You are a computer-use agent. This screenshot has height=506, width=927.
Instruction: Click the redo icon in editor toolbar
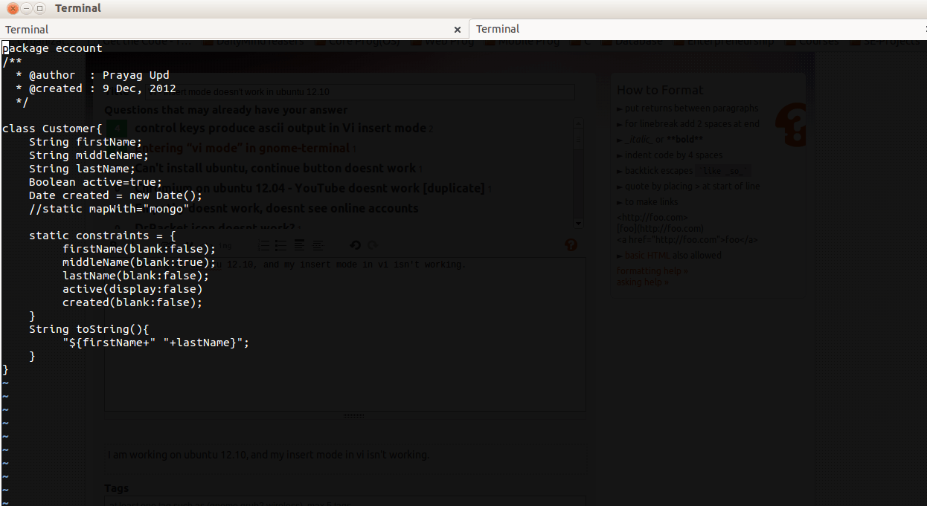pos(372,245)
